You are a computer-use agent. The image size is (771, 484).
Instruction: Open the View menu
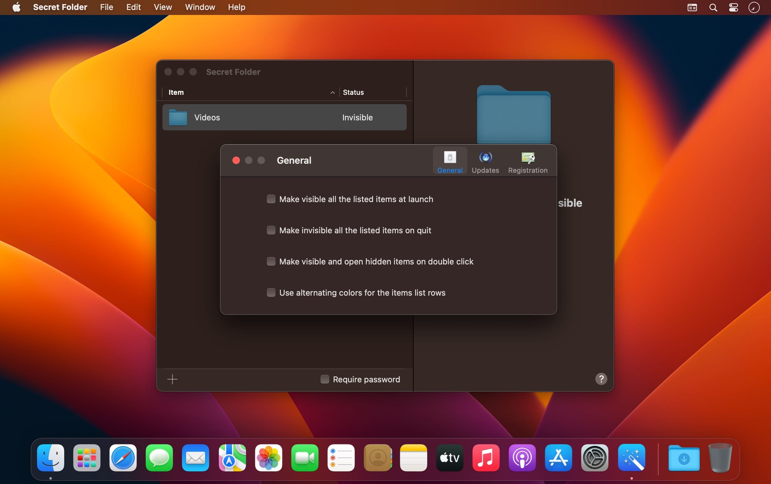coord(163,7)
